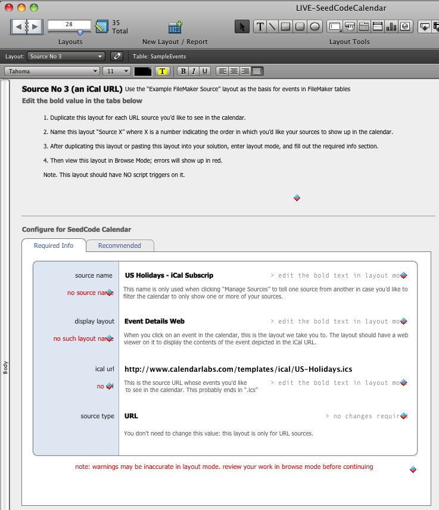Select the 'Edit the bold value in the tabs below' text
Viewport: 439px width, 510px height.
82,101
